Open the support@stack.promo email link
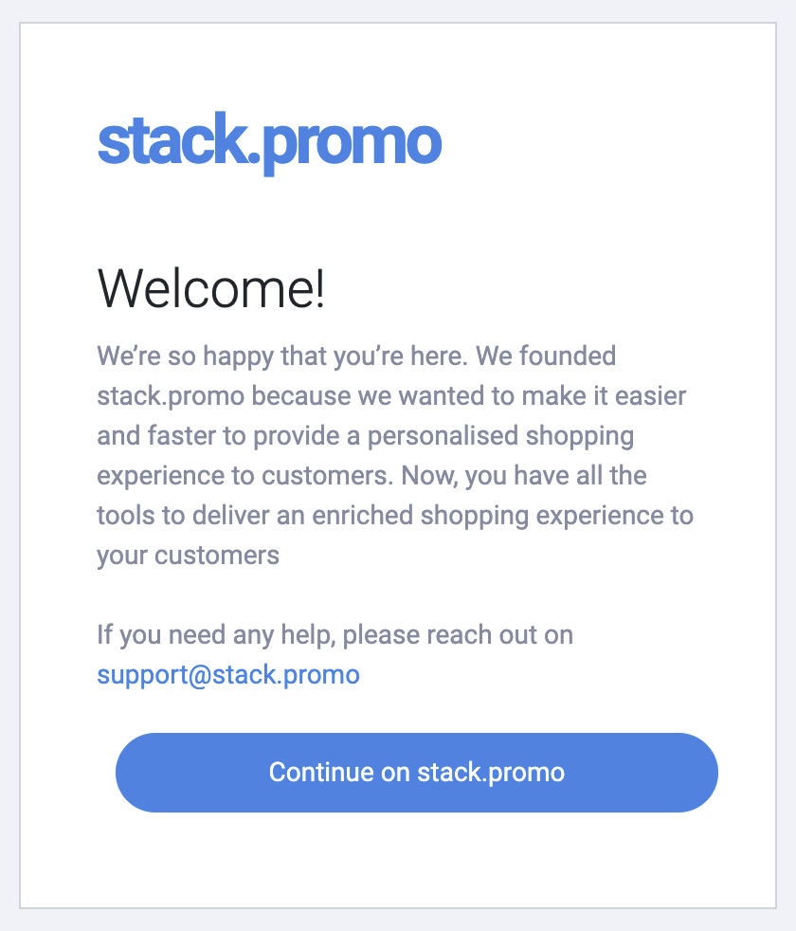 point(228,675)
